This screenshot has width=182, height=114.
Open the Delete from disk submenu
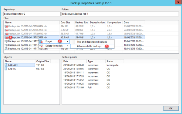(54, 46)
